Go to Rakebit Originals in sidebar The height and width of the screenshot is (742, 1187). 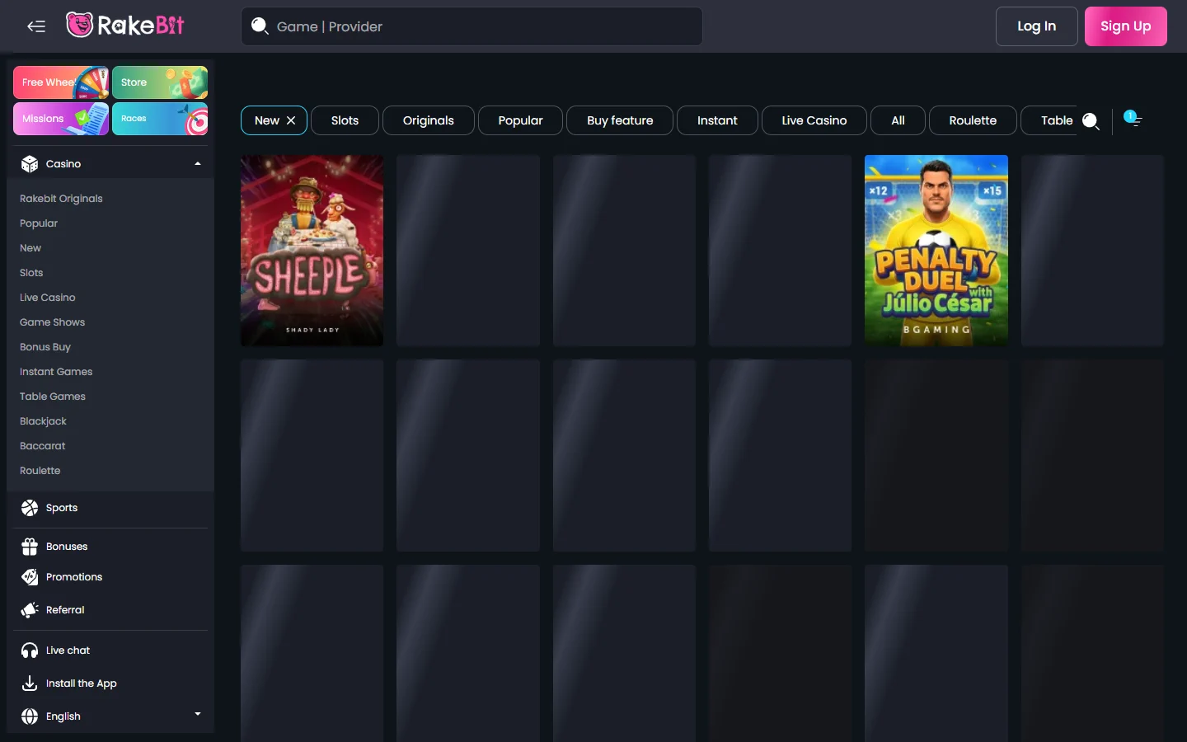pyautogui.click(x=61, y=199)
